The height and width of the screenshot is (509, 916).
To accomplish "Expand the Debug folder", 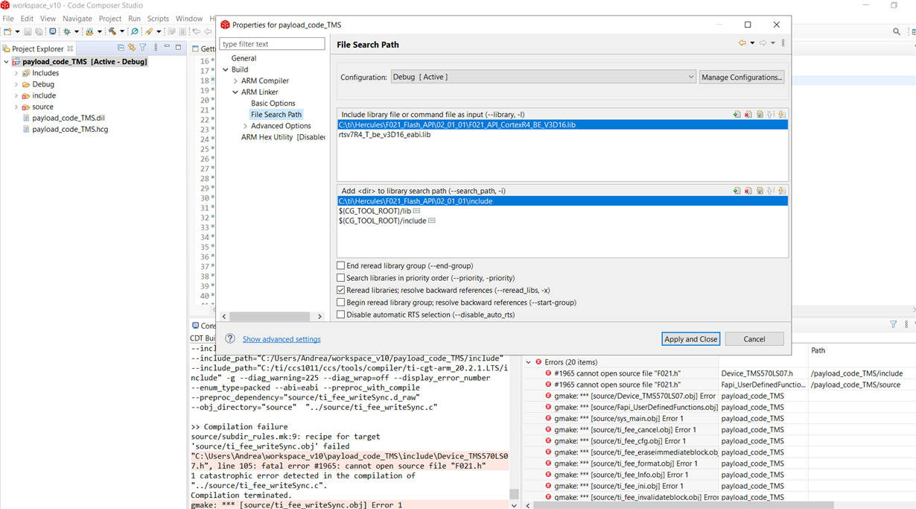I will pos(16,84).
